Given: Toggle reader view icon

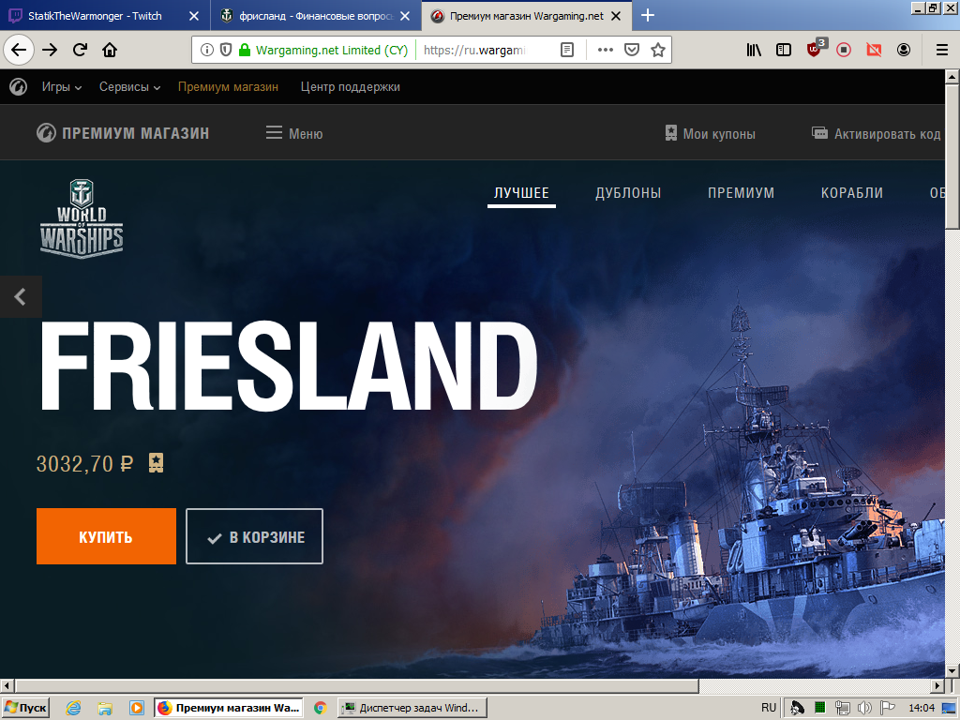Looking at the screenshot, I should click(x=567, y=50).
